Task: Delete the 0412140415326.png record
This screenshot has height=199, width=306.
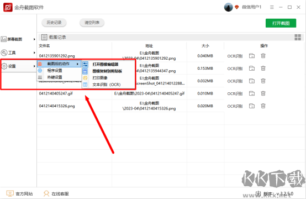Action: (263, 106)
